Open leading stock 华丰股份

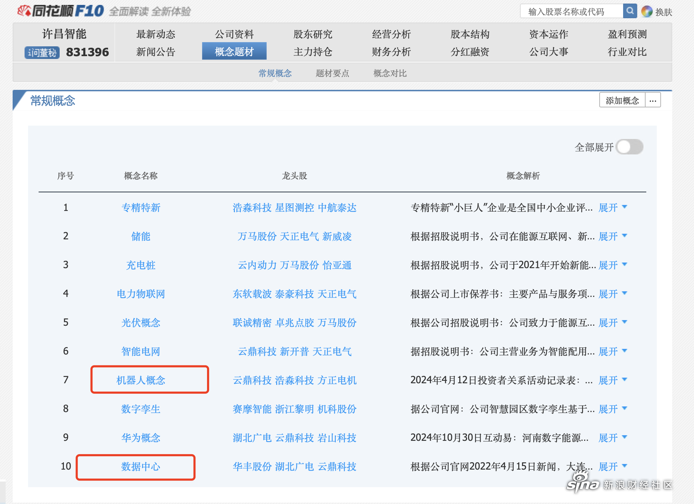coord(252,467)
